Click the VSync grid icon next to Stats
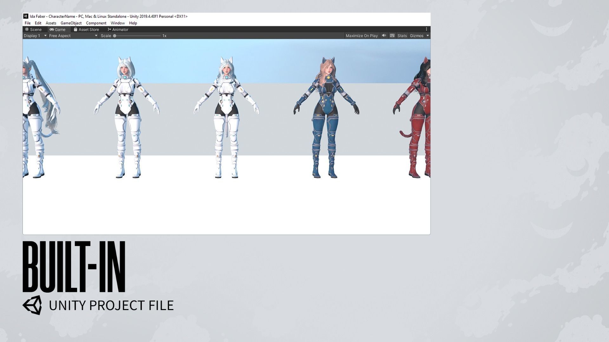The height and width of the screenshot is (342, 609). point(392,35)
